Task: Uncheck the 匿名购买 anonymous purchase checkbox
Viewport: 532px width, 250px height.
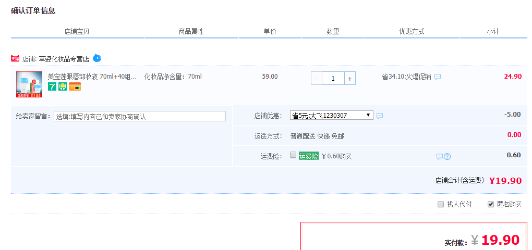Action: (x=490, y=204)
